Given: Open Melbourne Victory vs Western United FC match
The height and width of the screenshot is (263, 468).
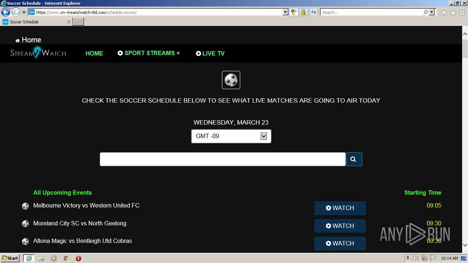Looking at the screenshot, I should pos(86,206).
